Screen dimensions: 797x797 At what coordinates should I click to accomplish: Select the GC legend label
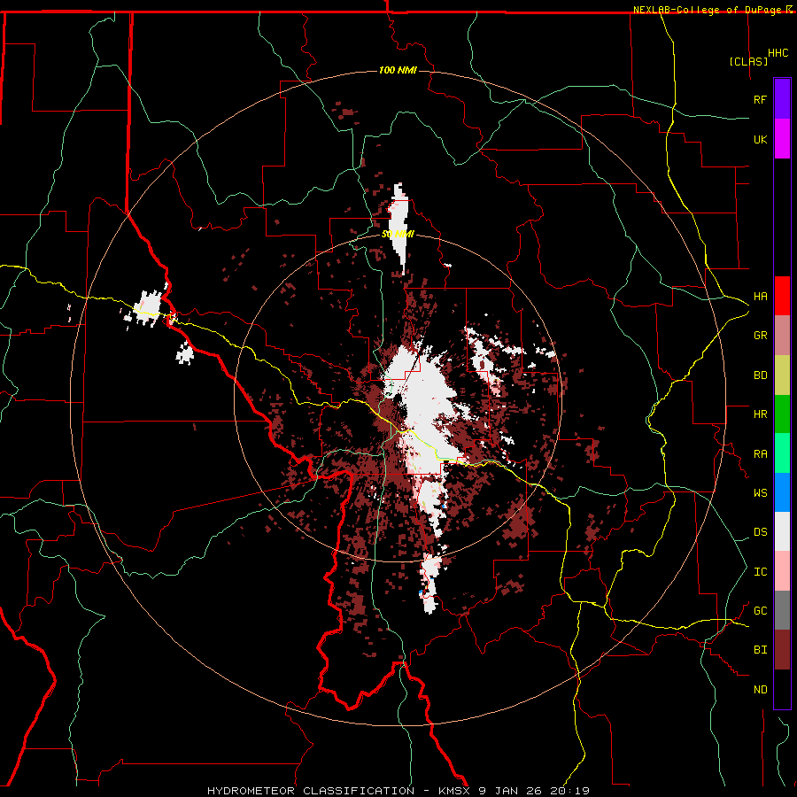[x=760, y=611]
